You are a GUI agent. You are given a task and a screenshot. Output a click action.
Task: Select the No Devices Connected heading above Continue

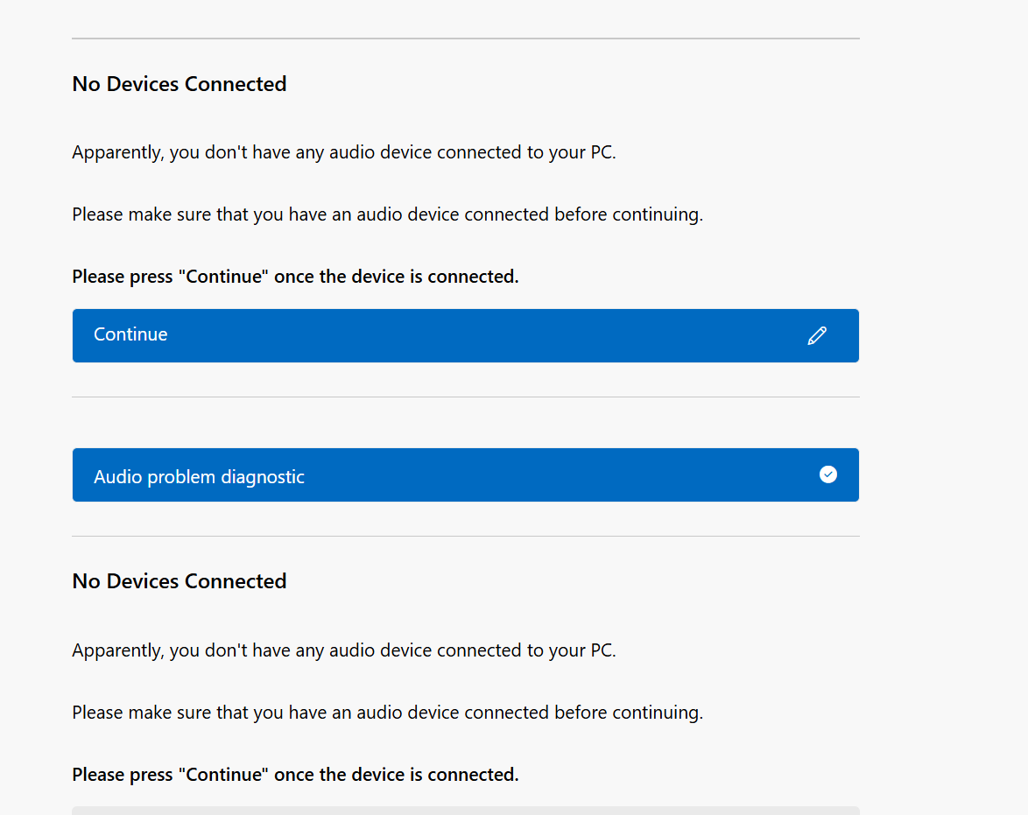(179, 84)
